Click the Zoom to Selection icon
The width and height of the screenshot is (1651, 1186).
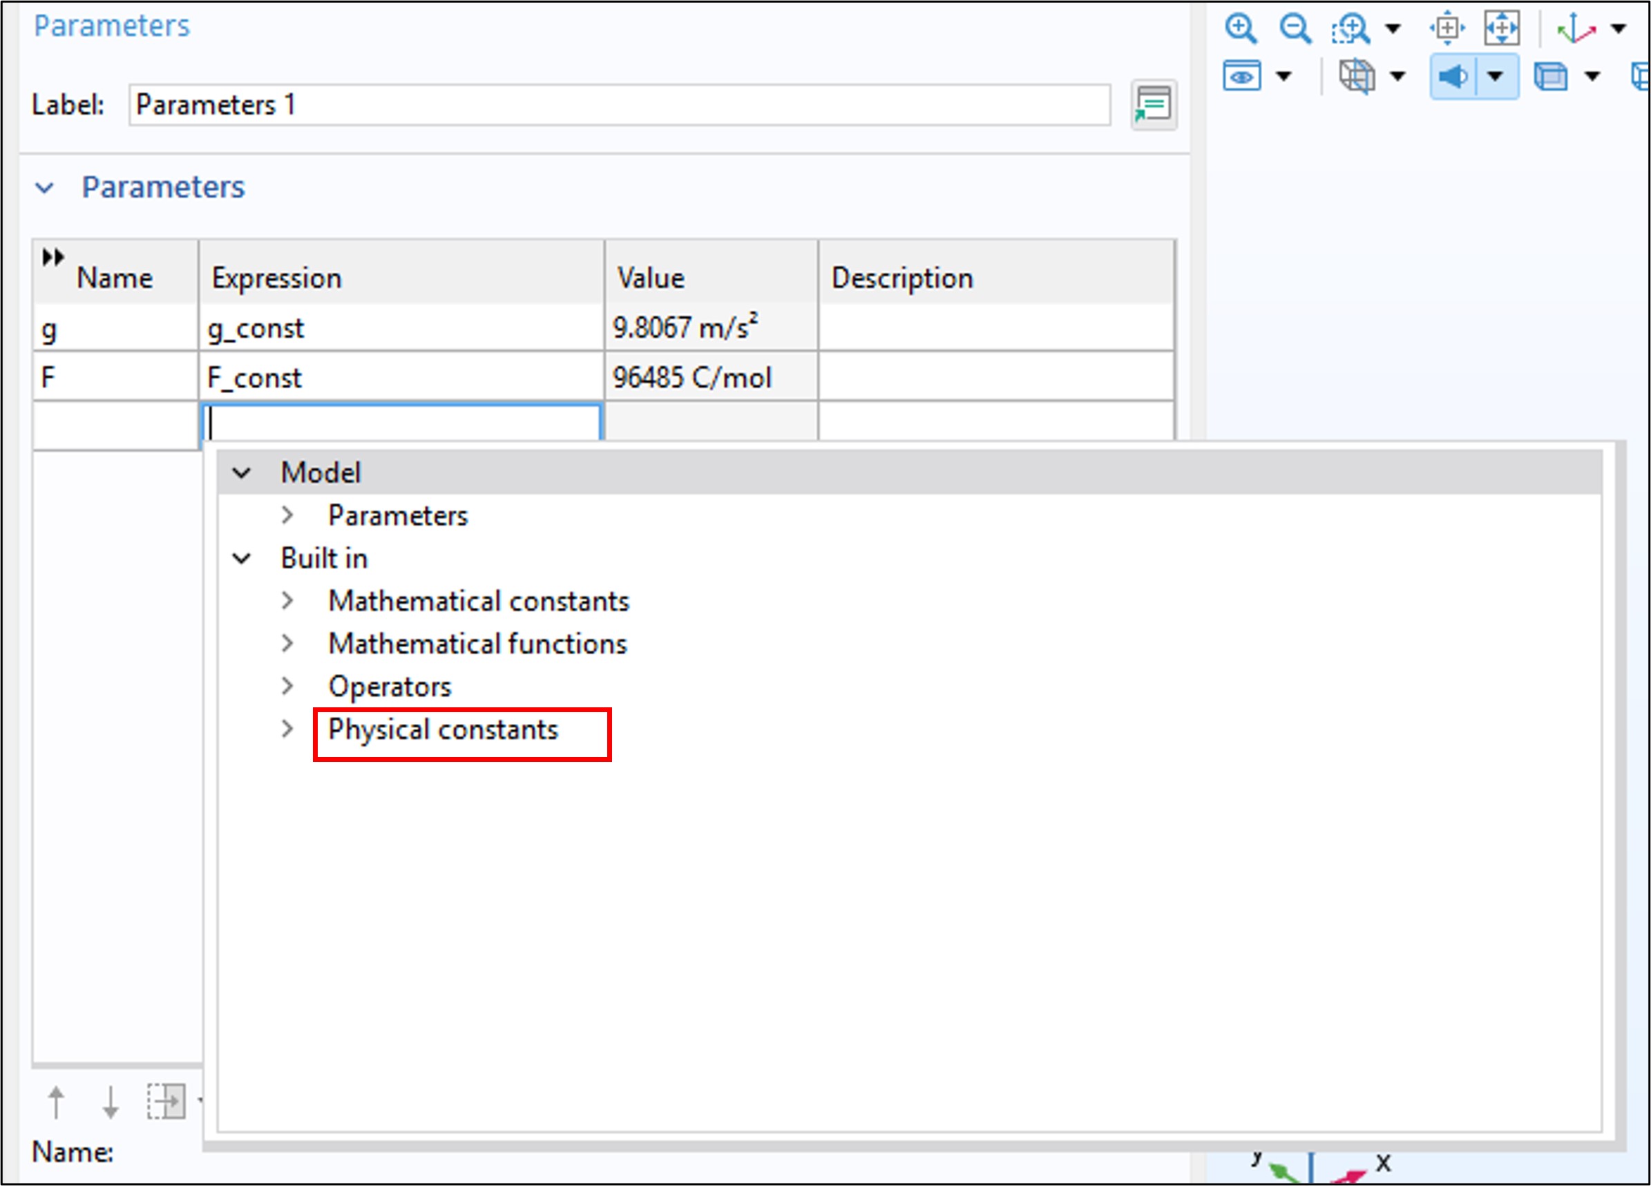[1447, 29]
